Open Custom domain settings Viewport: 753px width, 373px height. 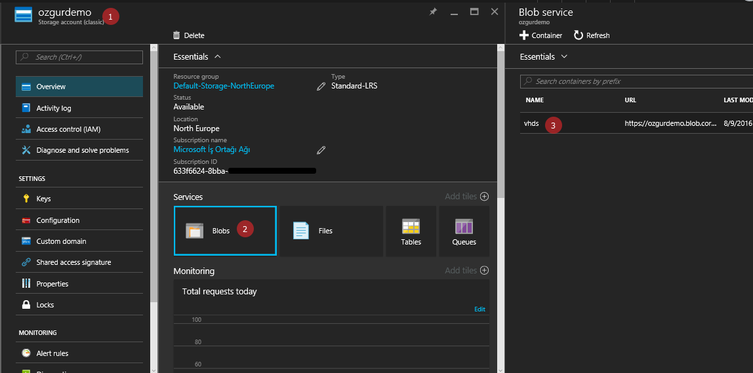tap(79, 241)
